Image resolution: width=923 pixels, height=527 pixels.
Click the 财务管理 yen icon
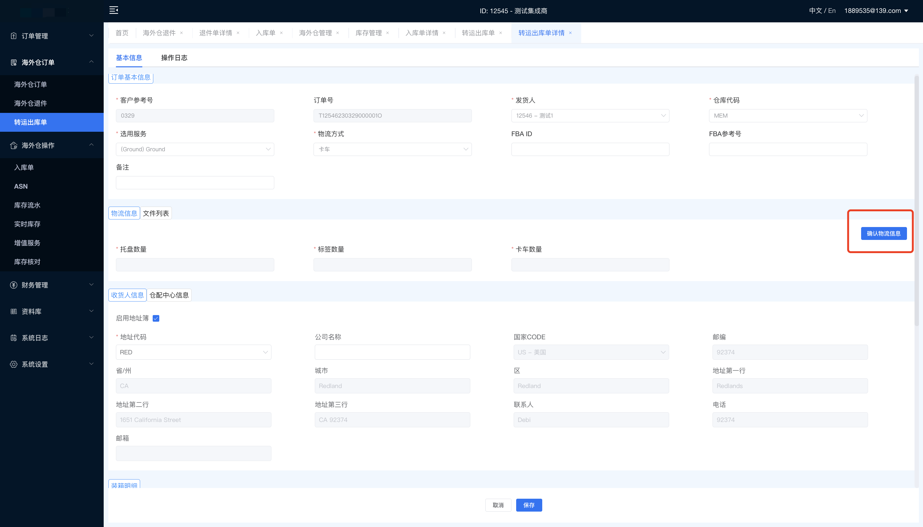(x=14, y=285)
